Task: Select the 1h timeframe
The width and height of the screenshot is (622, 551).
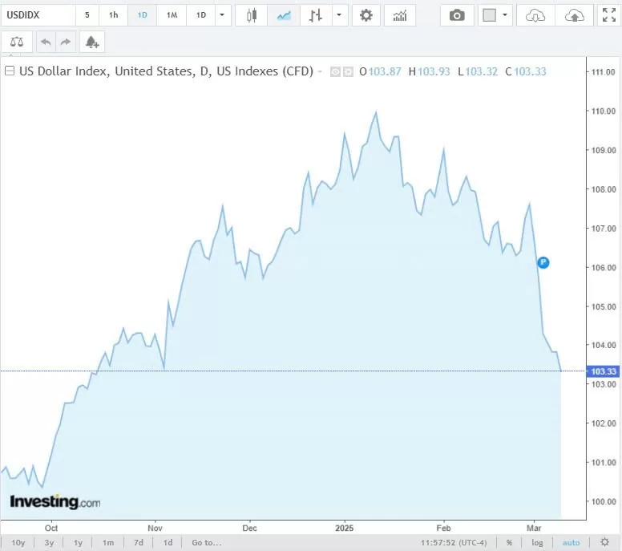Action: (x=113, y=15)
